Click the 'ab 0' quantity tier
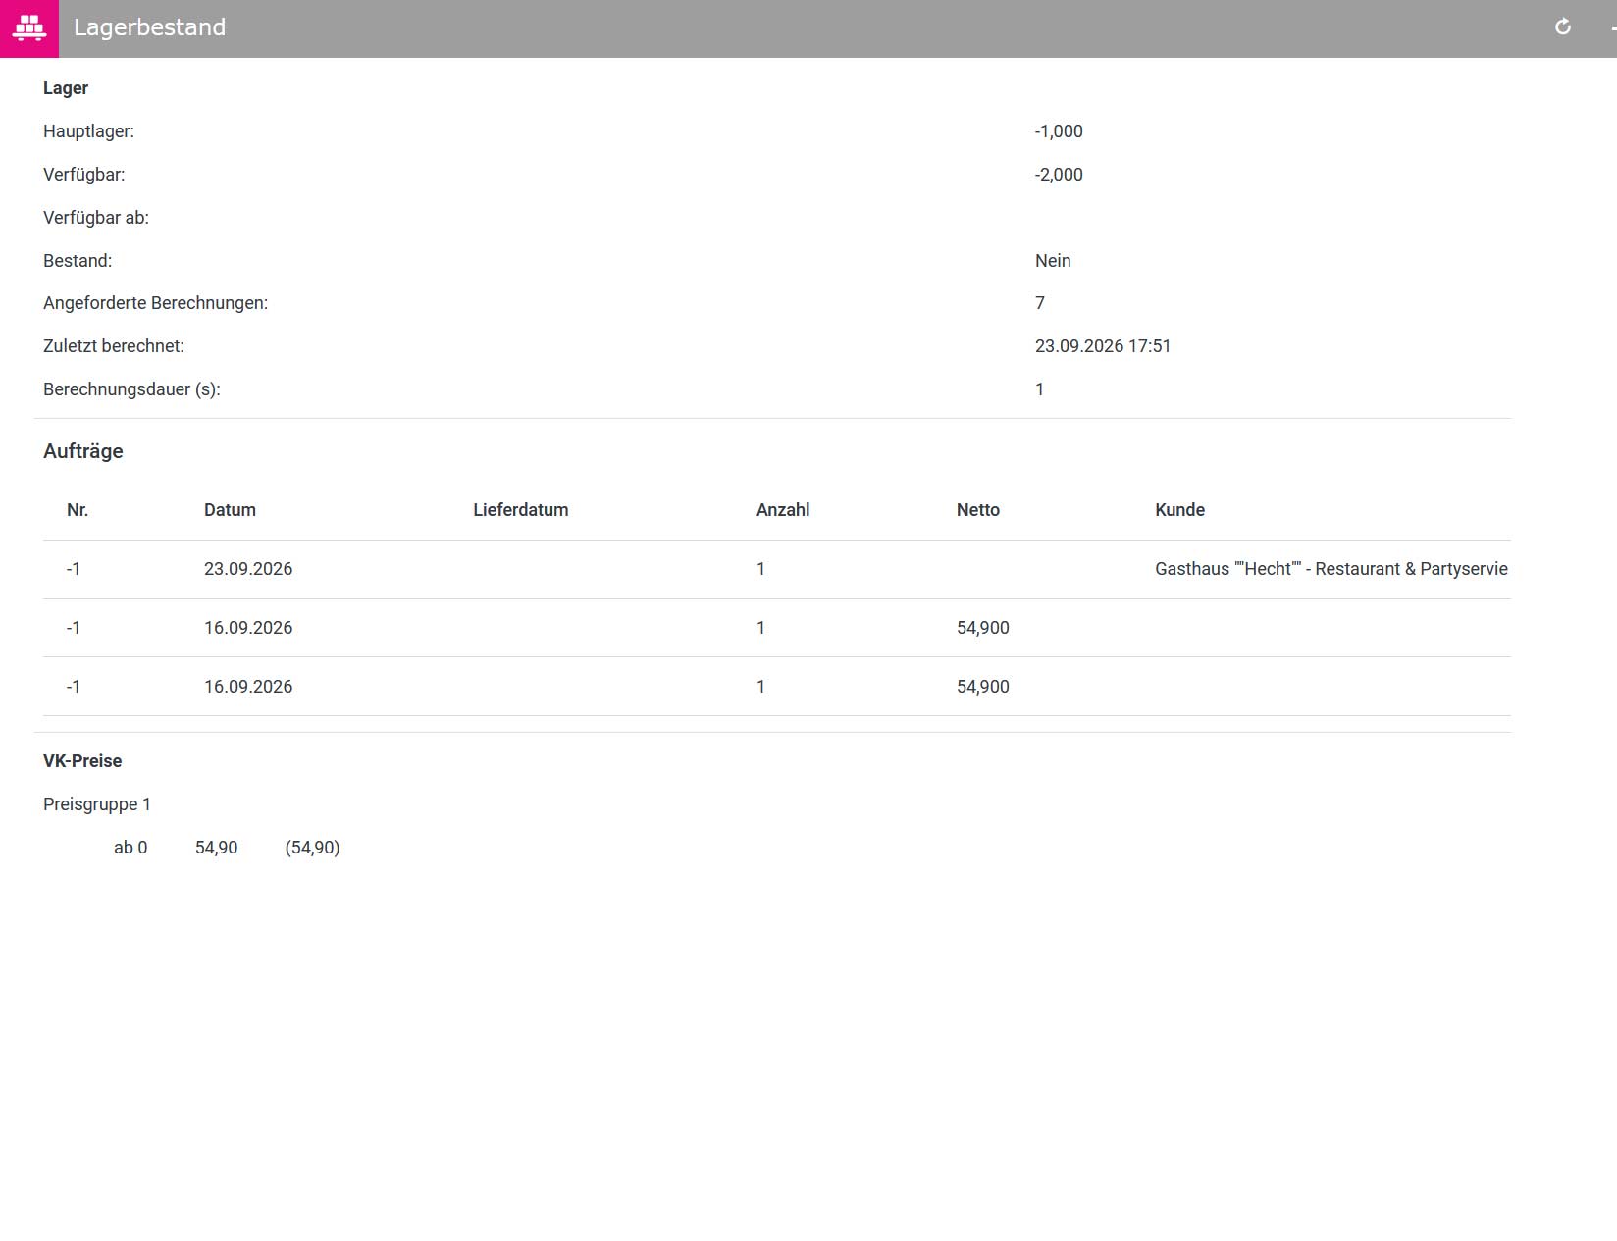This screenshot has width=1617, height=1241. click(130, 848)
